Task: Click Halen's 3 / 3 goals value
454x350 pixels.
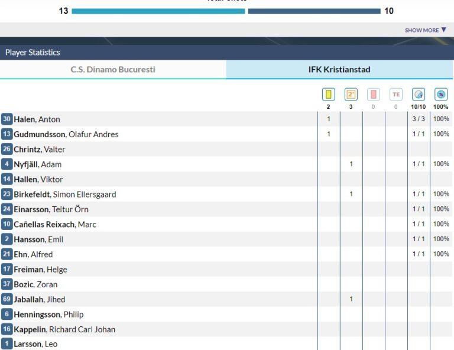Action: click(x=419, y=119)
